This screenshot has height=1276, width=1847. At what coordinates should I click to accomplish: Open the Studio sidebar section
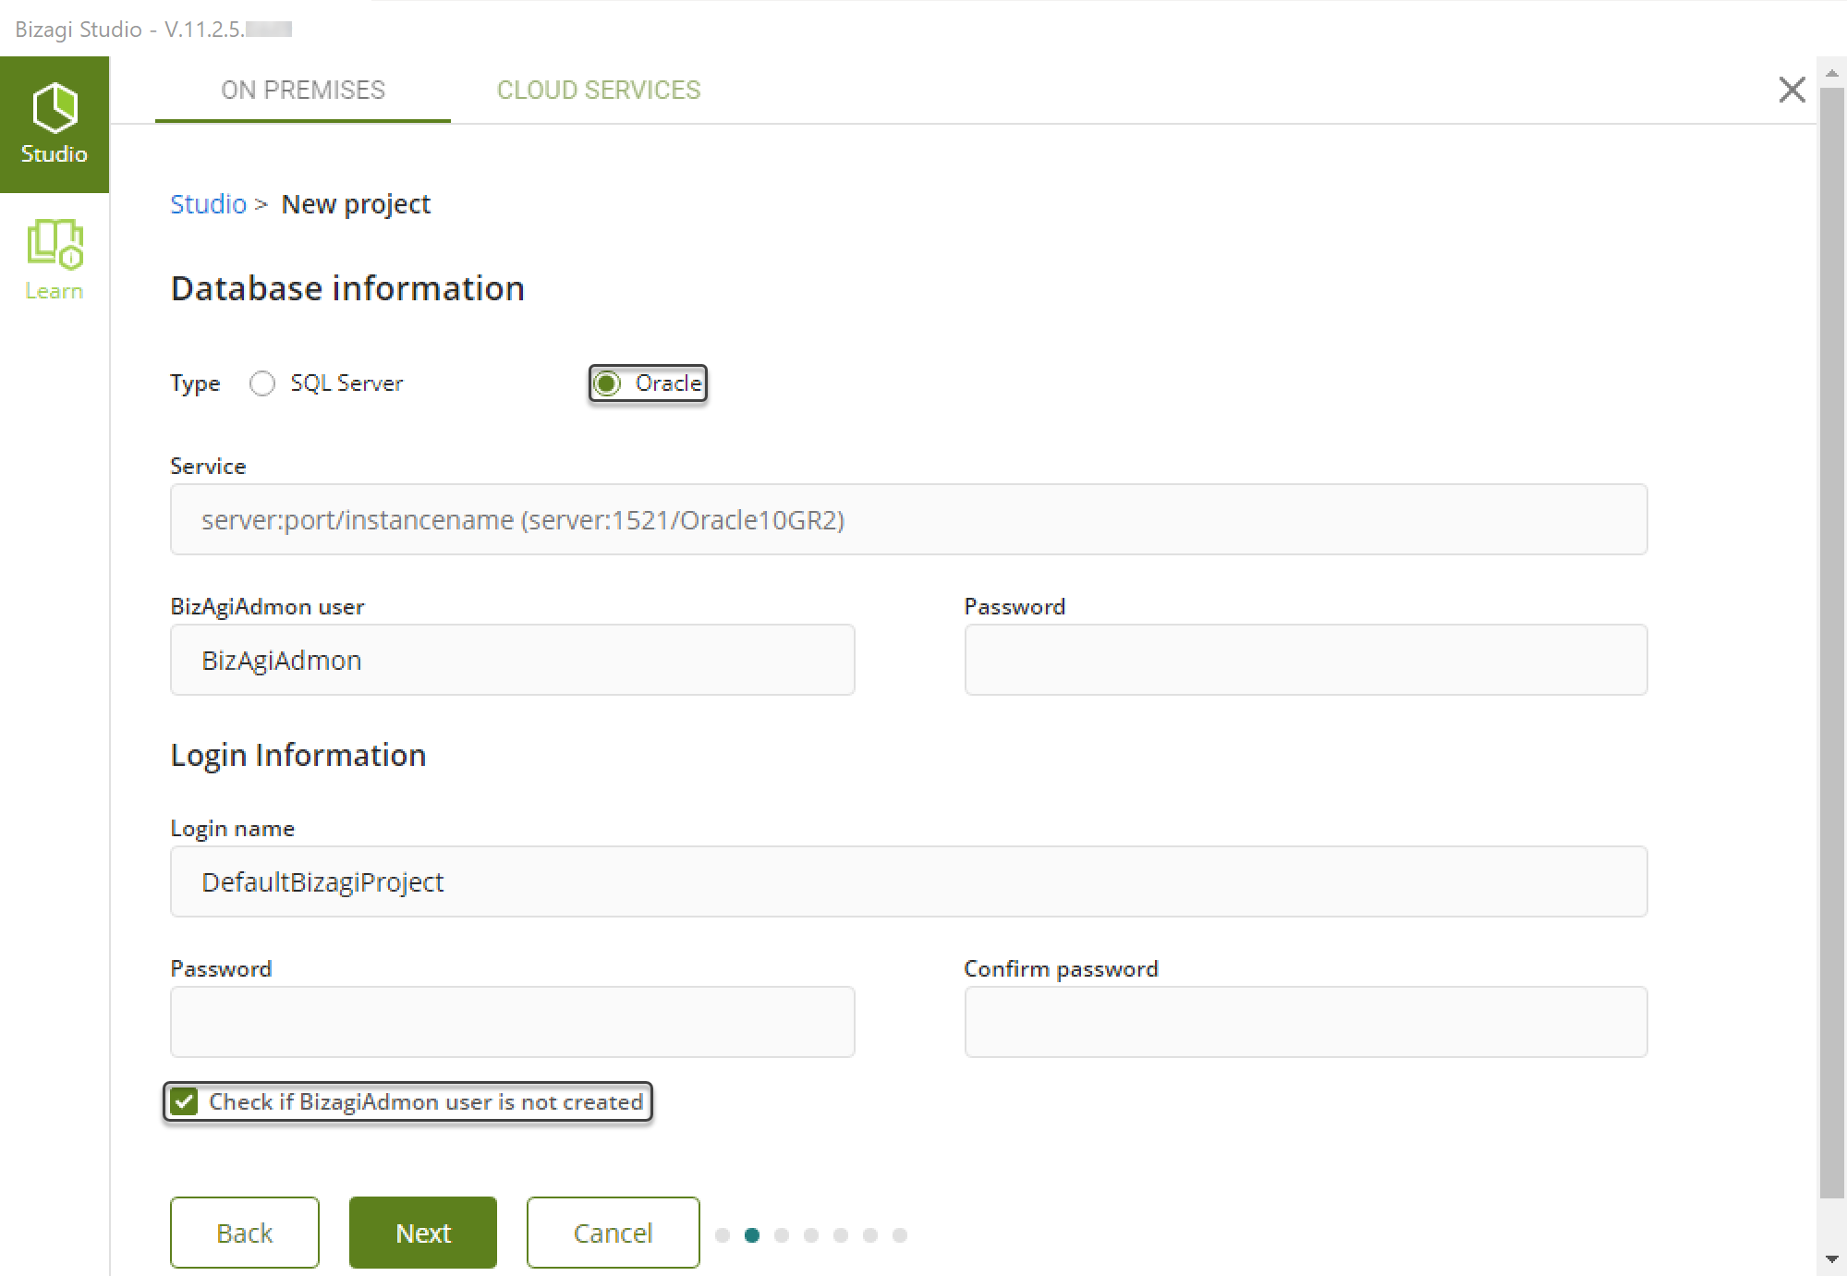click(x=55, y=125)
